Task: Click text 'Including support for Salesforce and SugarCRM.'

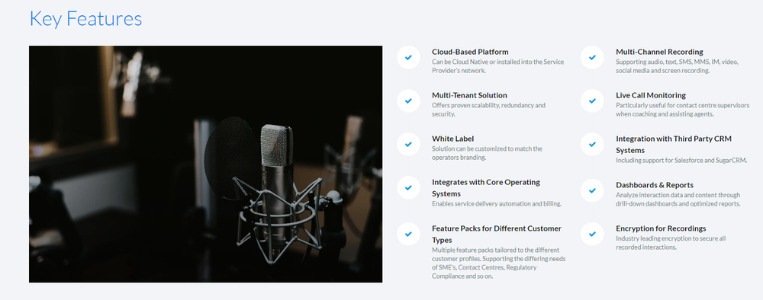Action: (x=681, y=160)
